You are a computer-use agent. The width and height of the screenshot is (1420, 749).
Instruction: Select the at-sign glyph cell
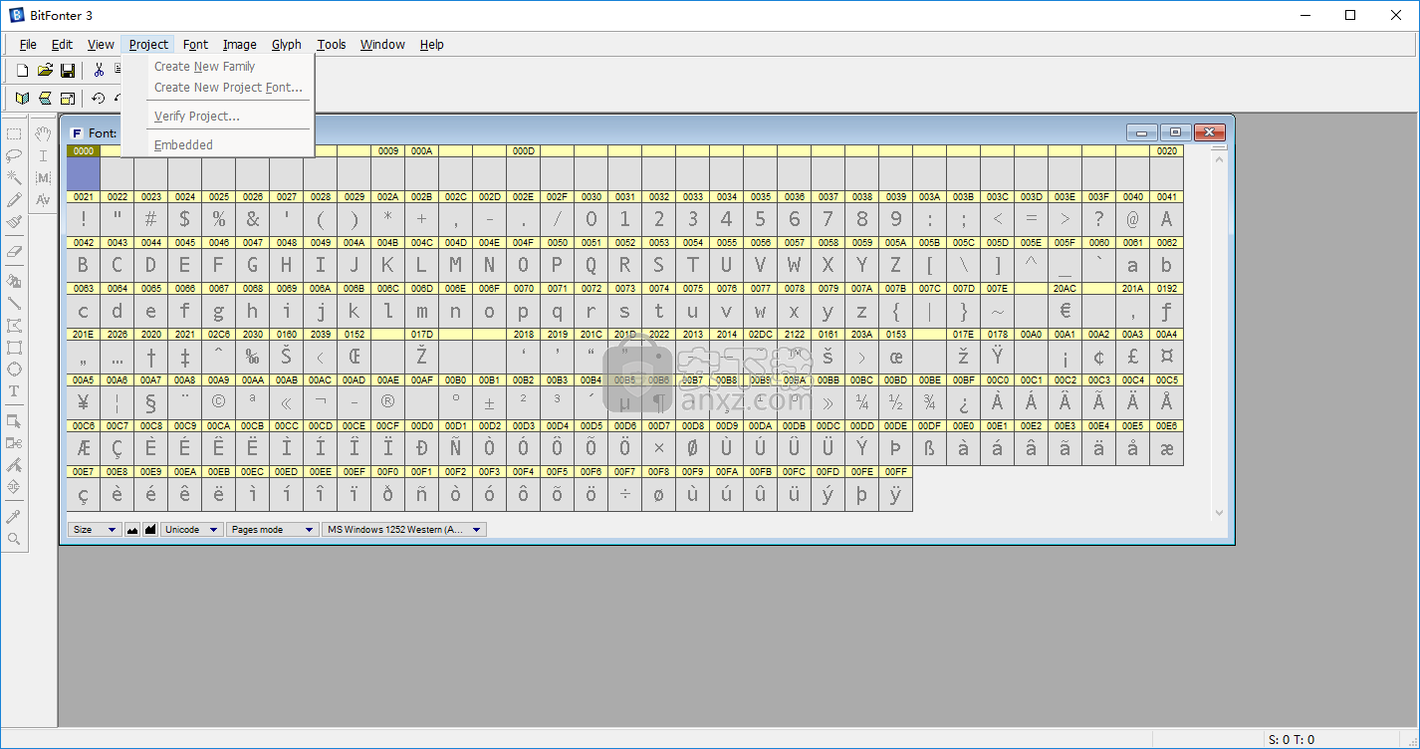[1132, 219]
